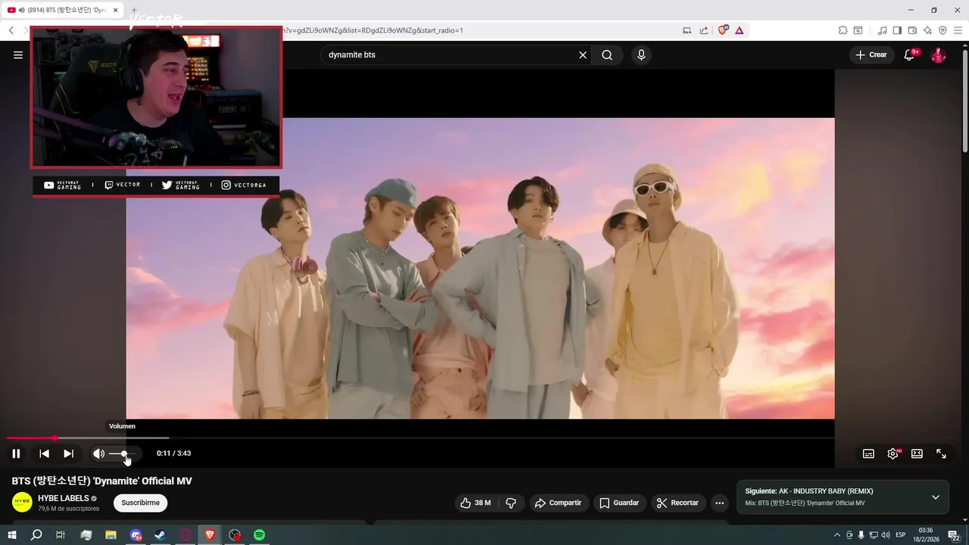Toggle subtitles on the player
This screenshot has height=545, width=969.
(x=868, y=453)
